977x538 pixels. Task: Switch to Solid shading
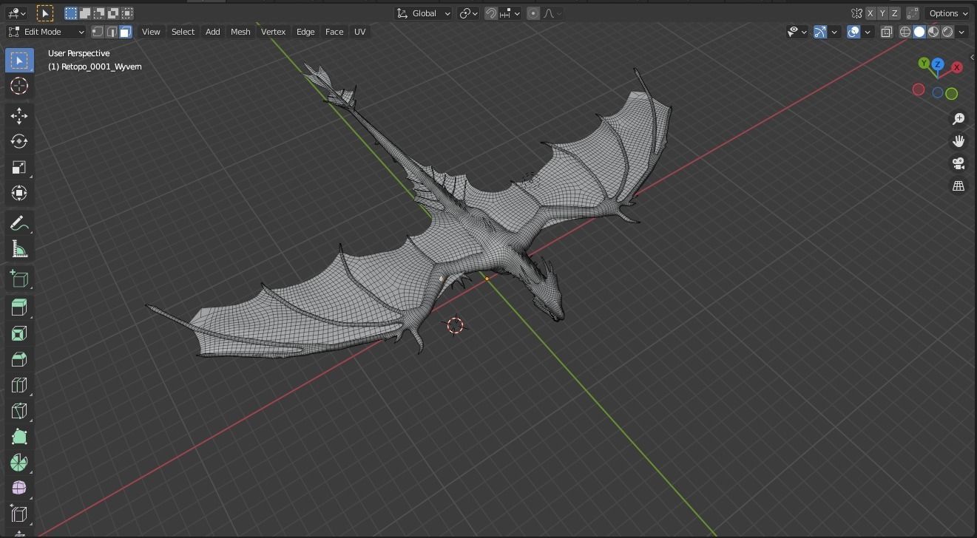[919, 32]
